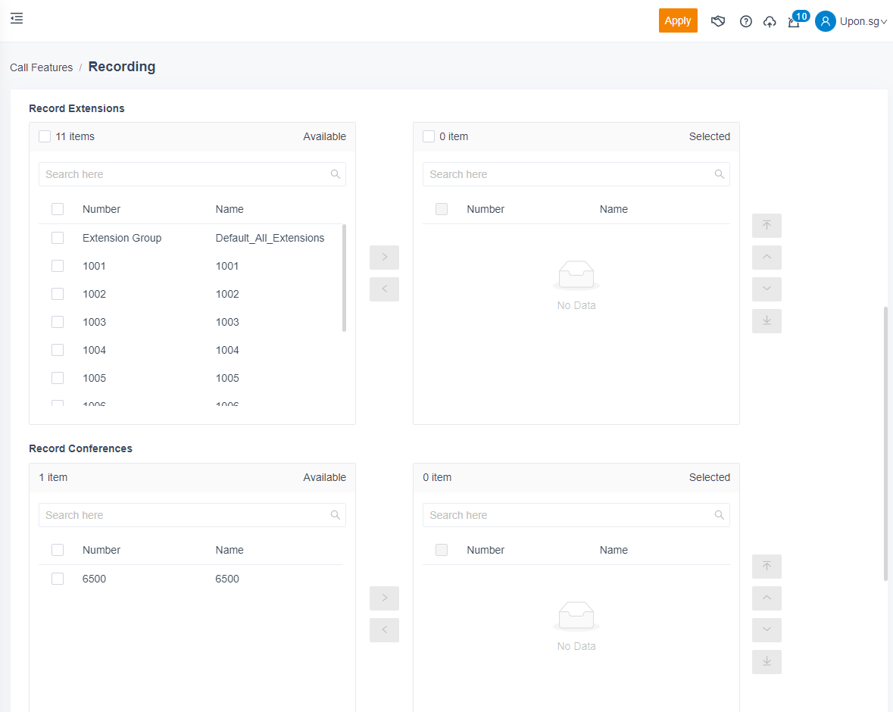Open notifications with badge 10
The width and height of the screenshot is (893, 712).
(795, 21)
